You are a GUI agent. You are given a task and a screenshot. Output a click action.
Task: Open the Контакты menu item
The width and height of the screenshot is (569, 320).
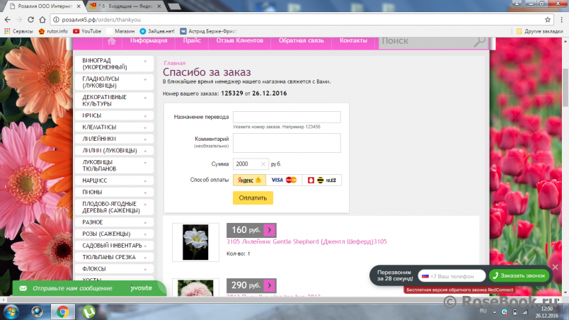point(353,40)
